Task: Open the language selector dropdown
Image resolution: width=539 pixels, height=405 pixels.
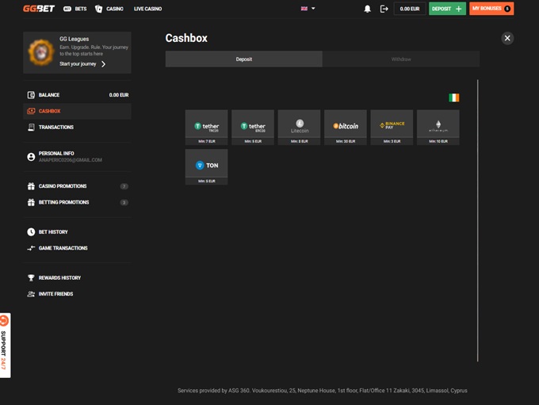Action: pos(308,9)
